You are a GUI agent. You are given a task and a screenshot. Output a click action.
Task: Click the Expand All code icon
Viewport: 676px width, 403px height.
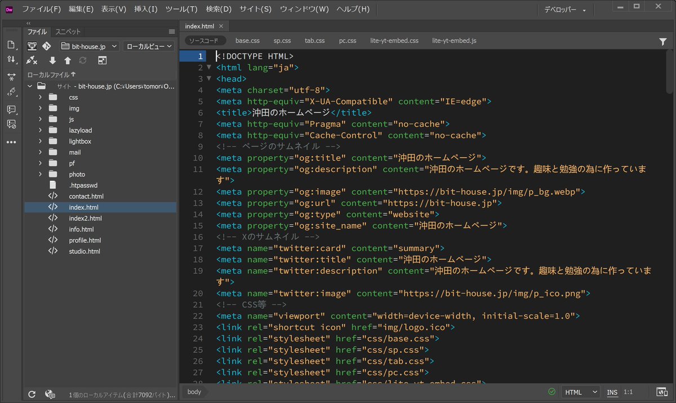tap(11, 76)
